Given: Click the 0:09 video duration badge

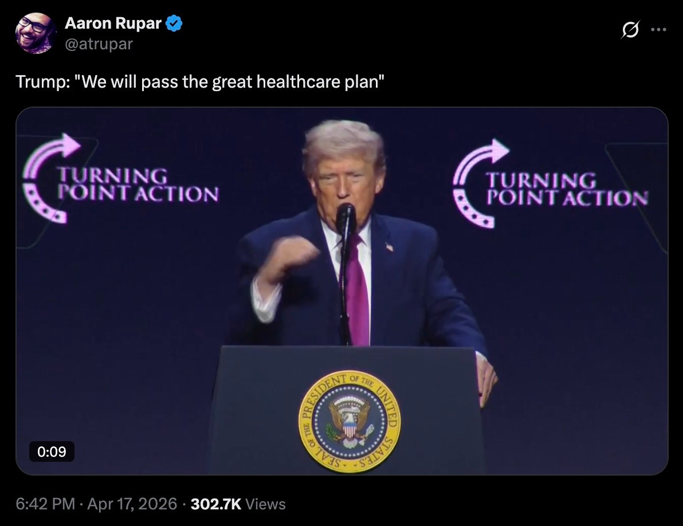Looking at the screenshot, I should coord(52,451).
